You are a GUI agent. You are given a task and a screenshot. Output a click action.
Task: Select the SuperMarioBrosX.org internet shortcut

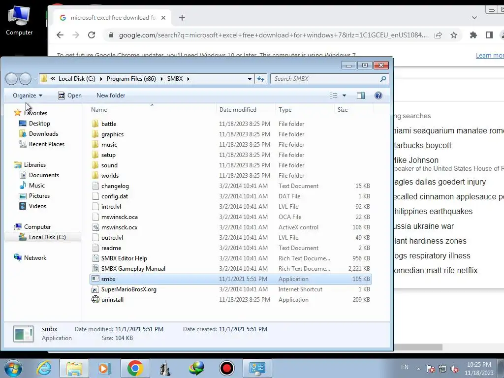[x=128, y=289]
